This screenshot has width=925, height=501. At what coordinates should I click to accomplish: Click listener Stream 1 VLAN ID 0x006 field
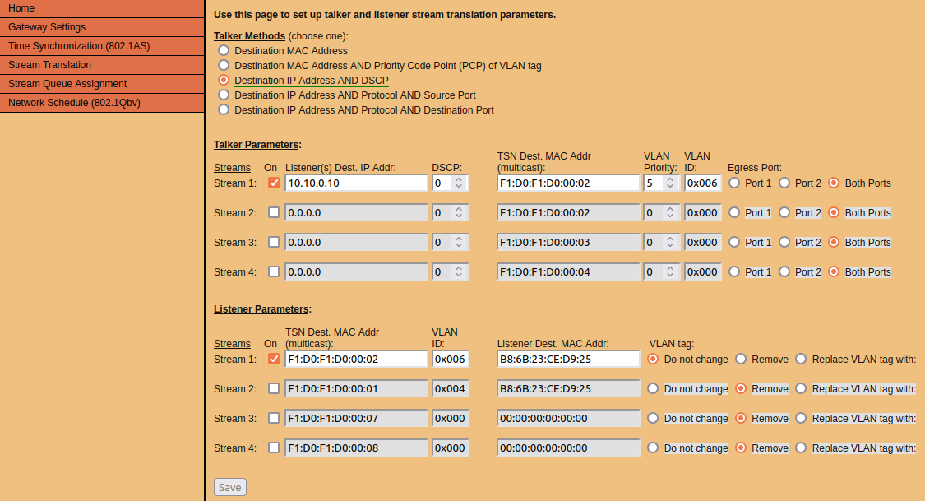tap(451, 359)
